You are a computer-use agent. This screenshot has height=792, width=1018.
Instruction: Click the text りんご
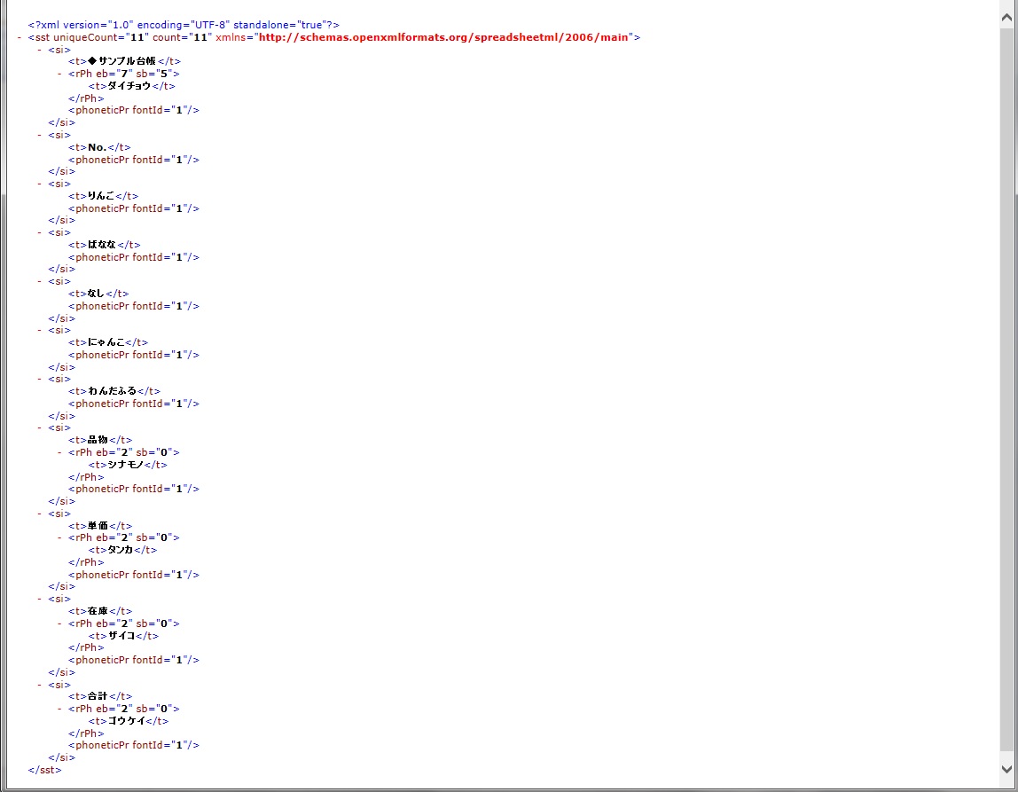pyautogui.click(x=101, y=196)
